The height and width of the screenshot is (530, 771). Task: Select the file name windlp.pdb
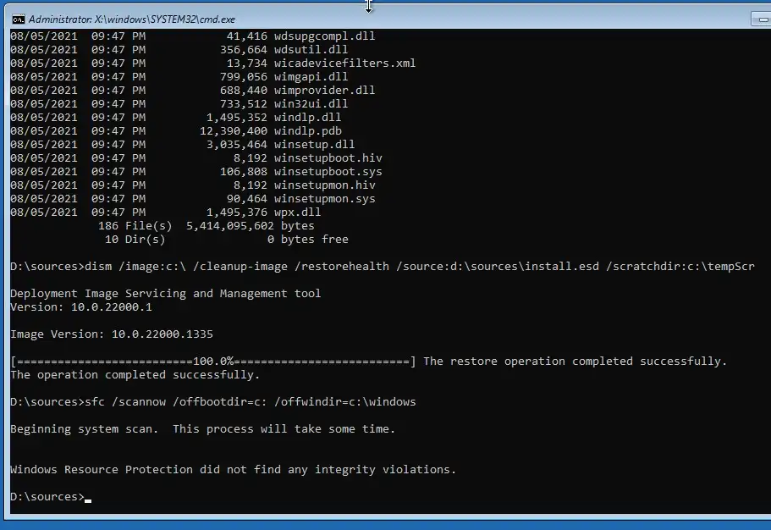307,131
